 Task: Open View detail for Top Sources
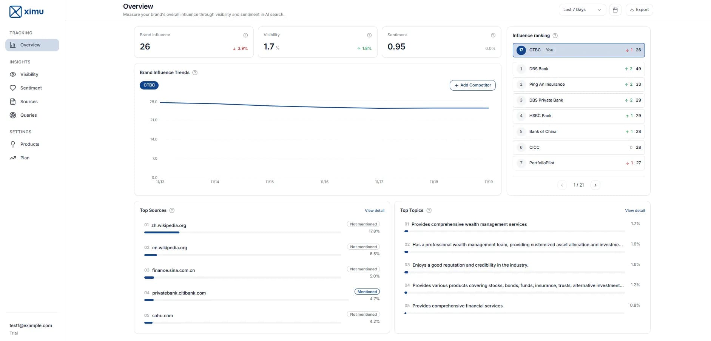pos(374,210)
